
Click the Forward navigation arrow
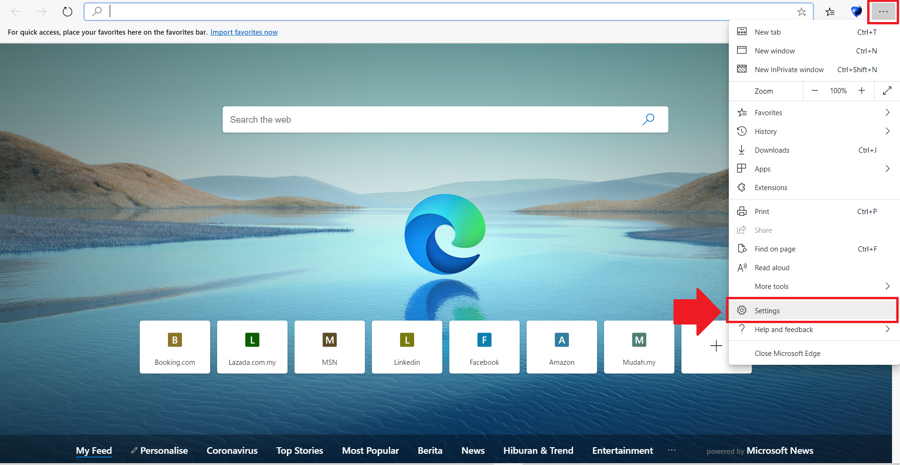(42, 12)
